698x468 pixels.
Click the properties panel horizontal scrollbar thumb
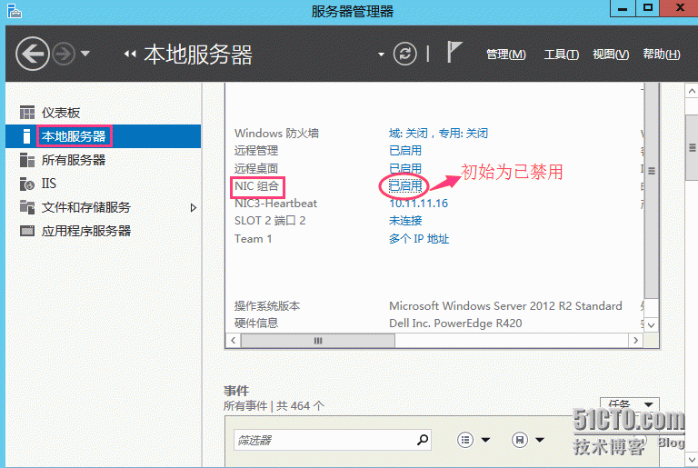tap(318, 341)
